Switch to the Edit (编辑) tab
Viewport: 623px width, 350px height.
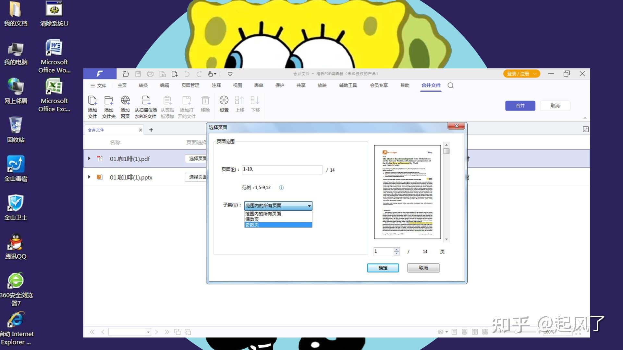click(165, 86)
